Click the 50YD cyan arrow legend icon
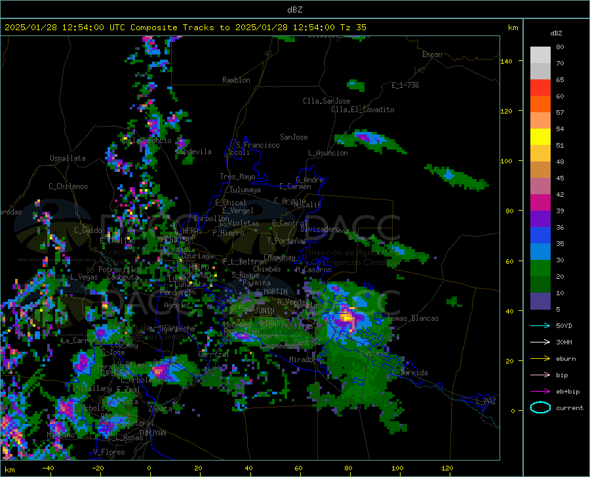 point(540,325)
